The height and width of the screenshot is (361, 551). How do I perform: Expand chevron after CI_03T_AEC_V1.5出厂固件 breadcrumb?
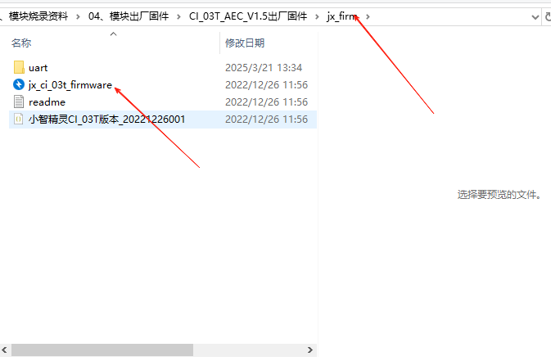point(317,16)
